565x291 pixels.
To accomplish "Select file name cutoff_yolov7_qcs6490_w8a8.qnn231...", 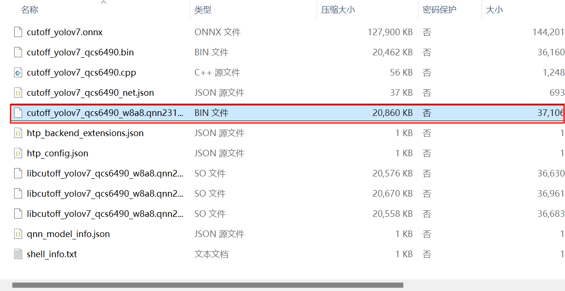I will pyautogui.click(x=105, y=113).
